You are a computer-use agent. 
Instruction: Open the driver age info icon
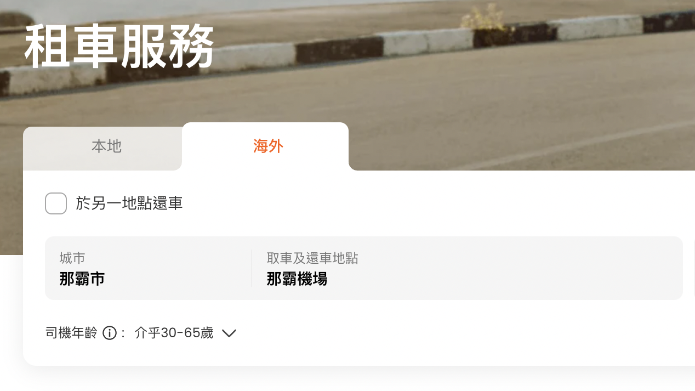[x=110, y=333]
